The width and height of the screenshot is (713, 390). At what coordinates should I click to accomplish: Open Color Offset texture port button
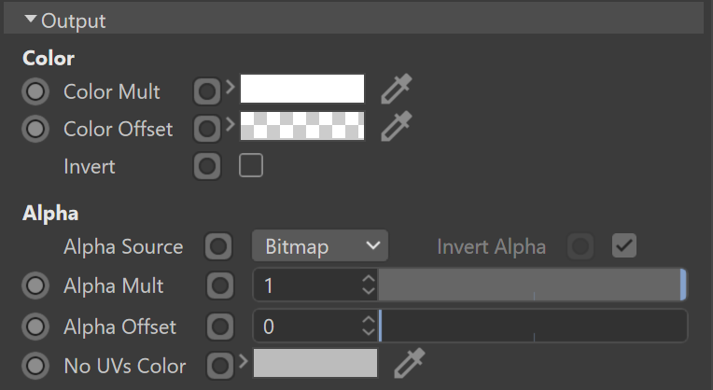[x=207, y=129]
